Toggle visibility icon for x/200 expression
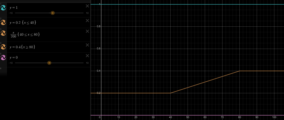Screen dimensions: 284x120 coord(3,33)
